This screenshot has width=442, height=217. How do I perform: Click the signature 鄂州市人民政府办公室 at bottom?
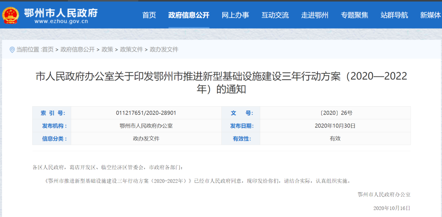coord(383,195)
